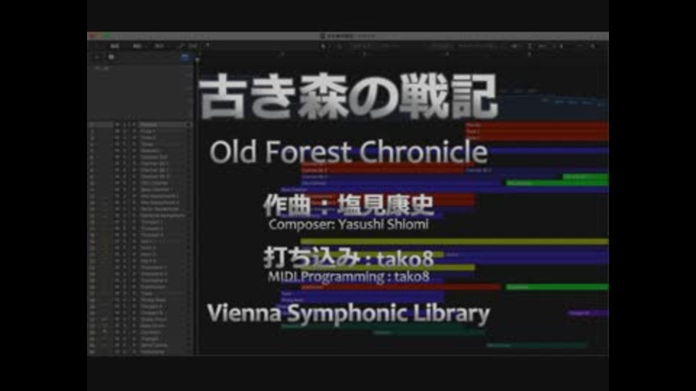Select the Cymbals track
696x391 pixels.
pyautogui.click(x=140, y=332)
